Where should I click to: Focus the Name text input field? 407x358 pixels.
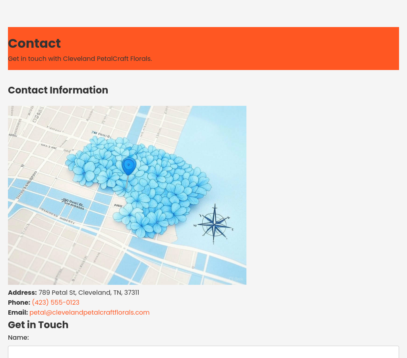pyautogui.click(x=203, y=352)
